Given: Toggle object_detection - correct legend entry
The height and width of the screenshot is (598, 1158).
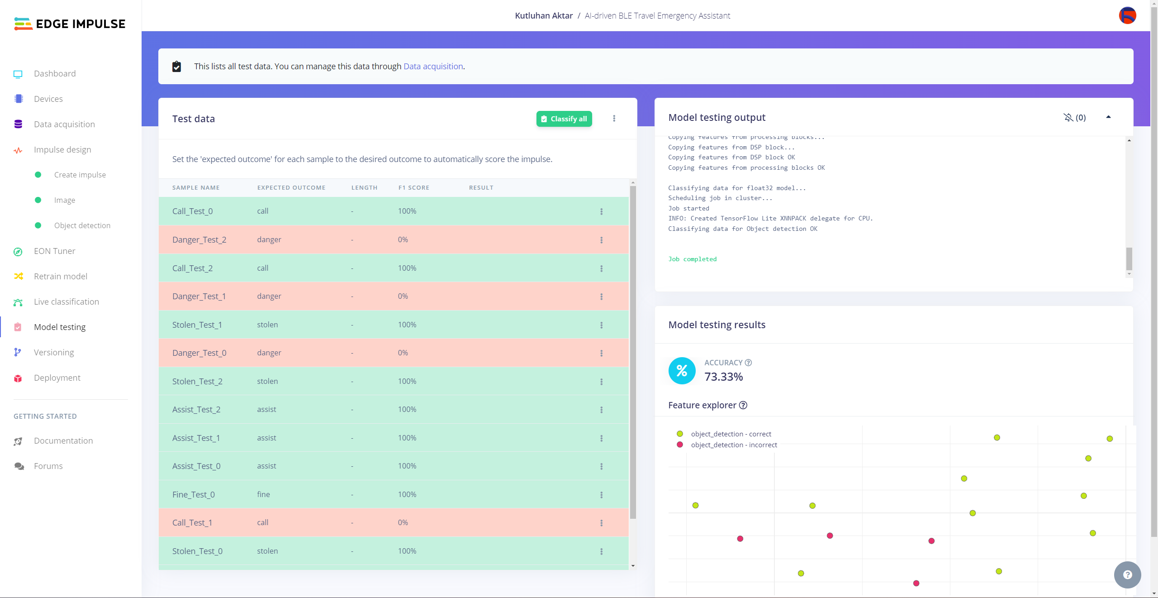Looking at the screenshot, I should tap(730, 434).
